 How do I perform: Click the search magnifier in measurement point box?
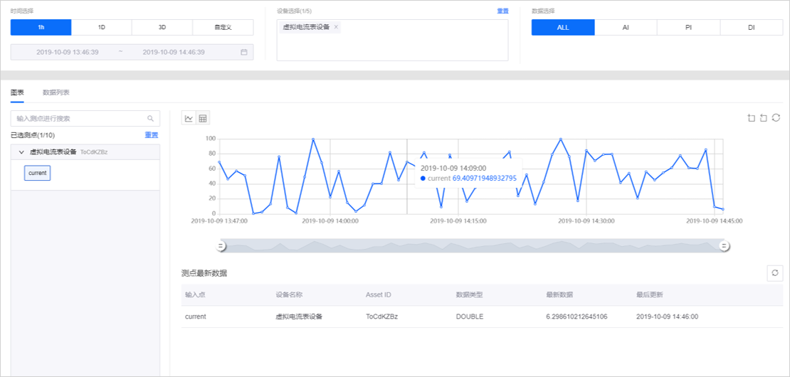[150, 118]
